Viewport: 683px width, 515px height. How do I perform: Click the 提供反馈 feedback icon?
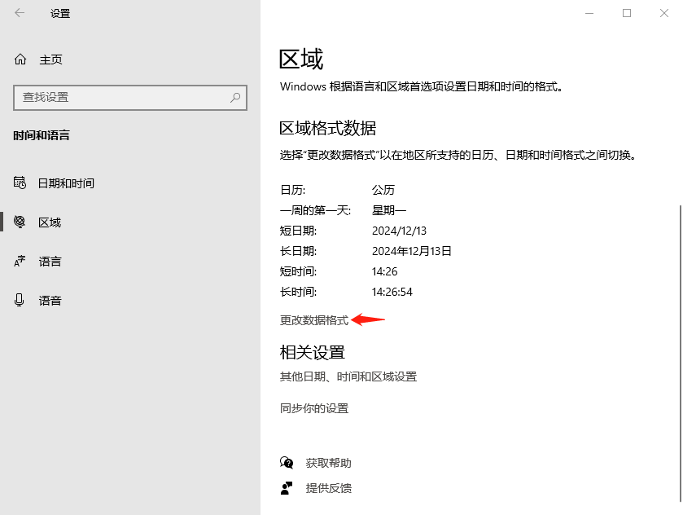[287, 489]
